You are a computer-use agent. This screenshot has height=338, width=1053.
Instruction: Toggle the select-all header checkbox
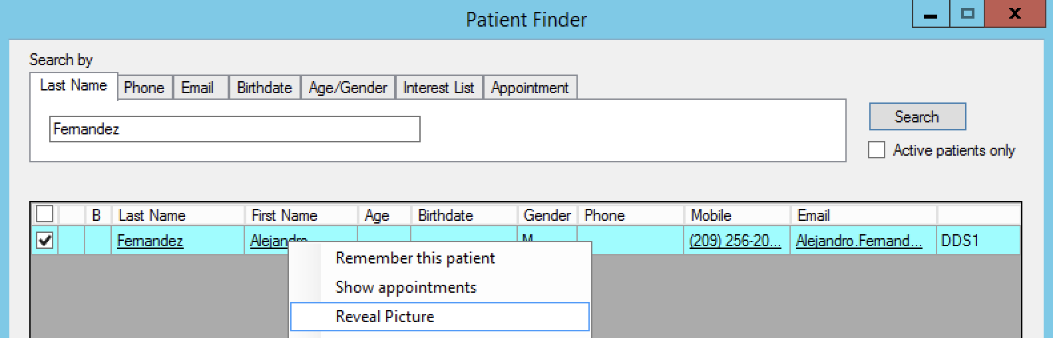[45, 214]
